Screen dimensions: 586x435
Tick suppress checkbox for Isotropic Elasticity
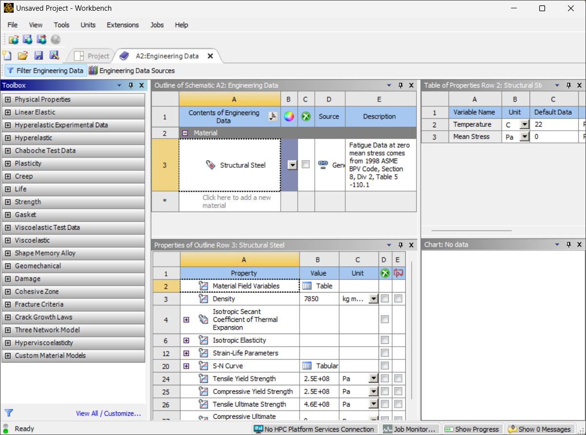click(385, 340)
